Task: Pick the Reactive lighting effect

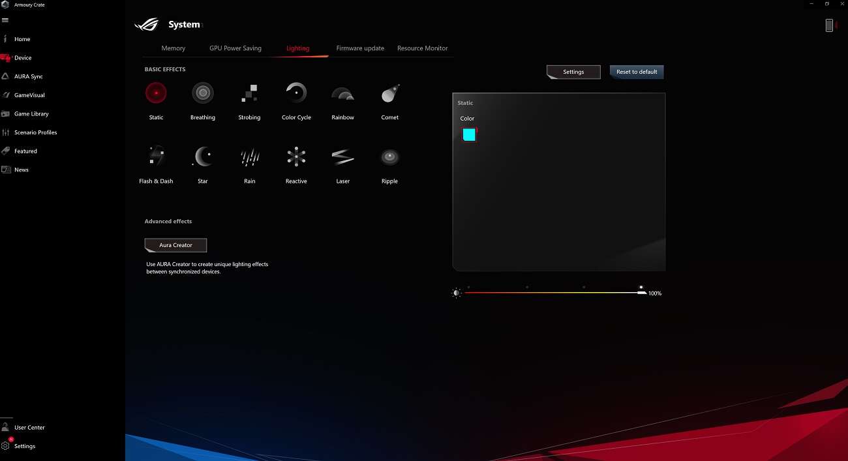Action: pyautogui.click(x=296, y=157)
